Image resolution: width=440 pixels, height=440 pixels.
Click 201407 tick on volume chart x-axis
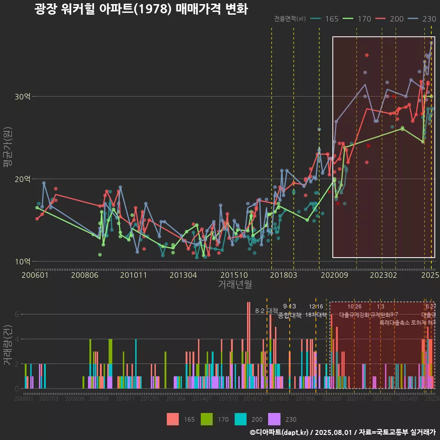(202, 398)
